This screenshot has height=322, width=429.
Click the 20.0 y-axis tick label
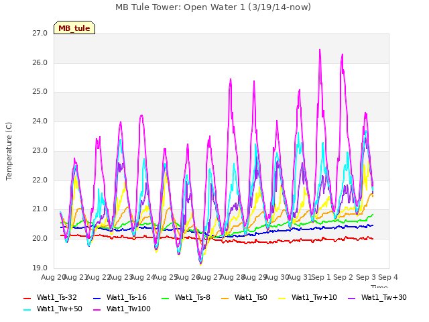[40, 239]
